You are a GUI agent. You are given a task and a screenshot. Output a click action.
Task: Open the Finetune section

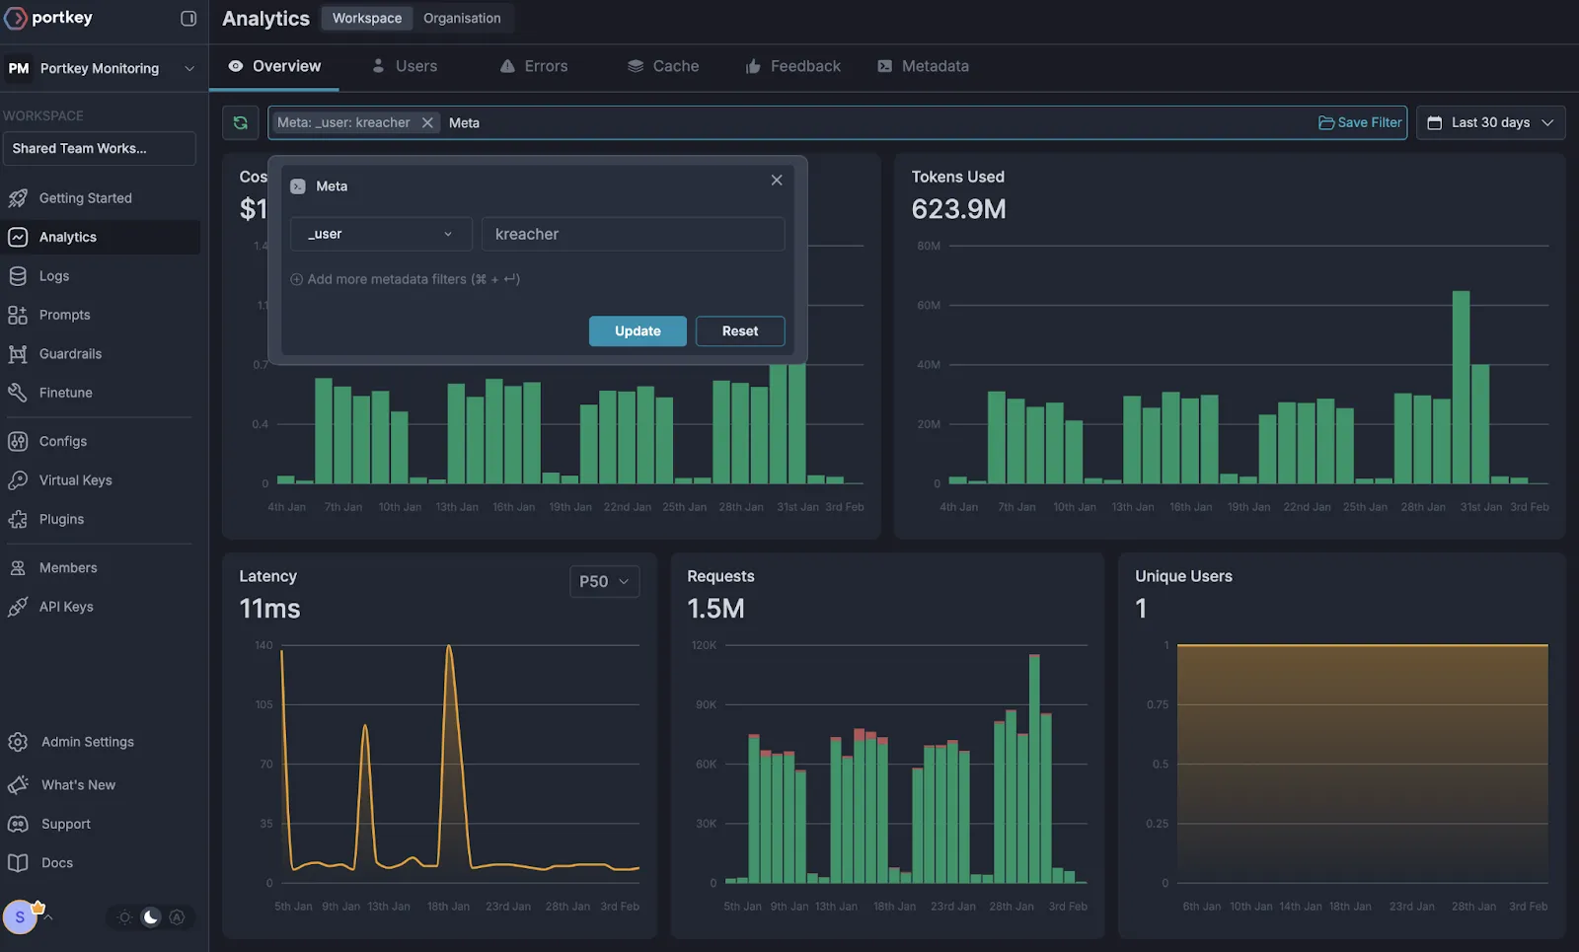point(65,392)
